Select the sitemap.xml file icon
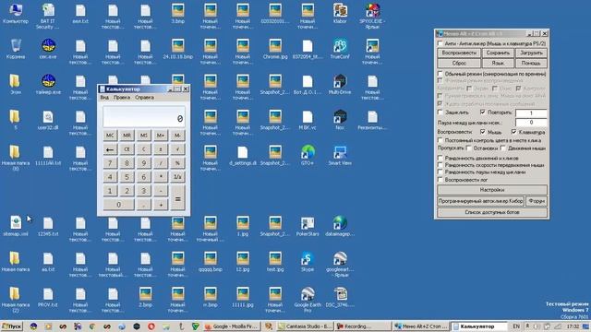 (16, 226)
